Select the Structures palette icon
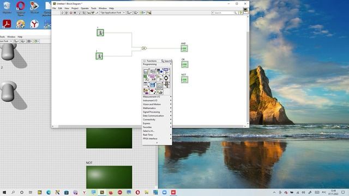The image size is (349, 196). point(146,71)
